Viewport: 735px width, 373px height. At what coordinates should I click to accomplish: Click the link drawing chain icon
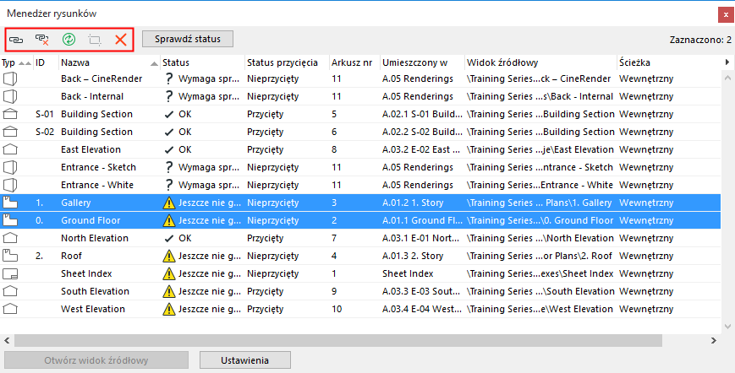point(16,39)
